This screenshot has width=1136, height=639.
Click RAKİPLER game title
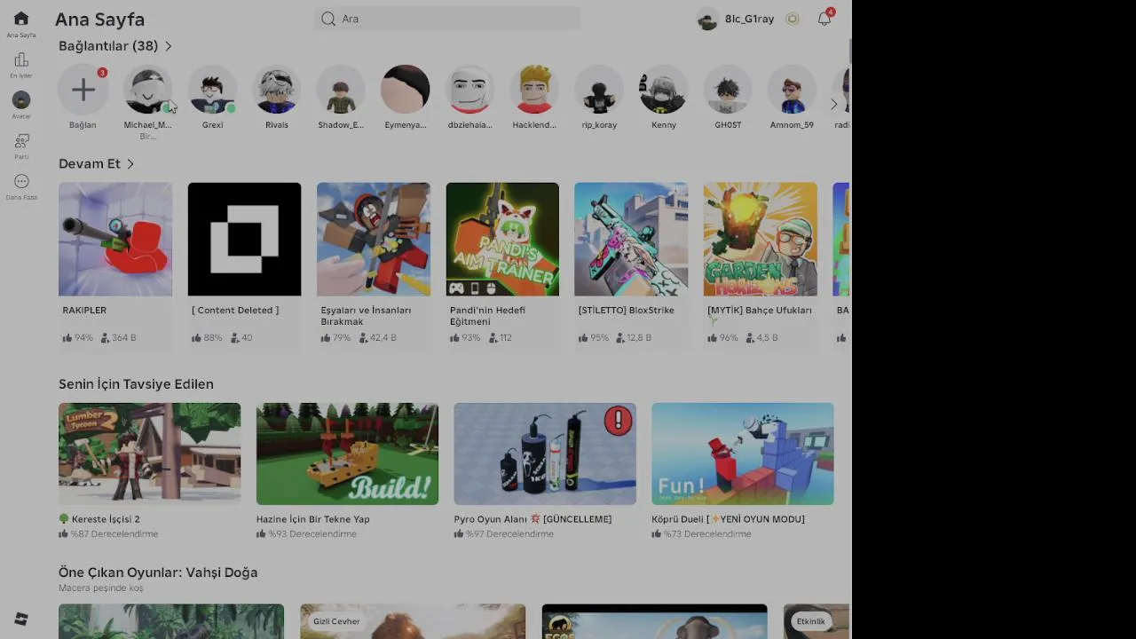tap(84, 310)
